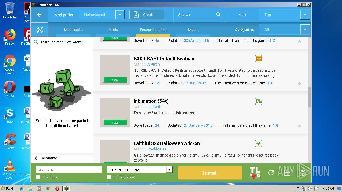
Task: Switch to the Mods tab
Action: click(x=113, y=30)
